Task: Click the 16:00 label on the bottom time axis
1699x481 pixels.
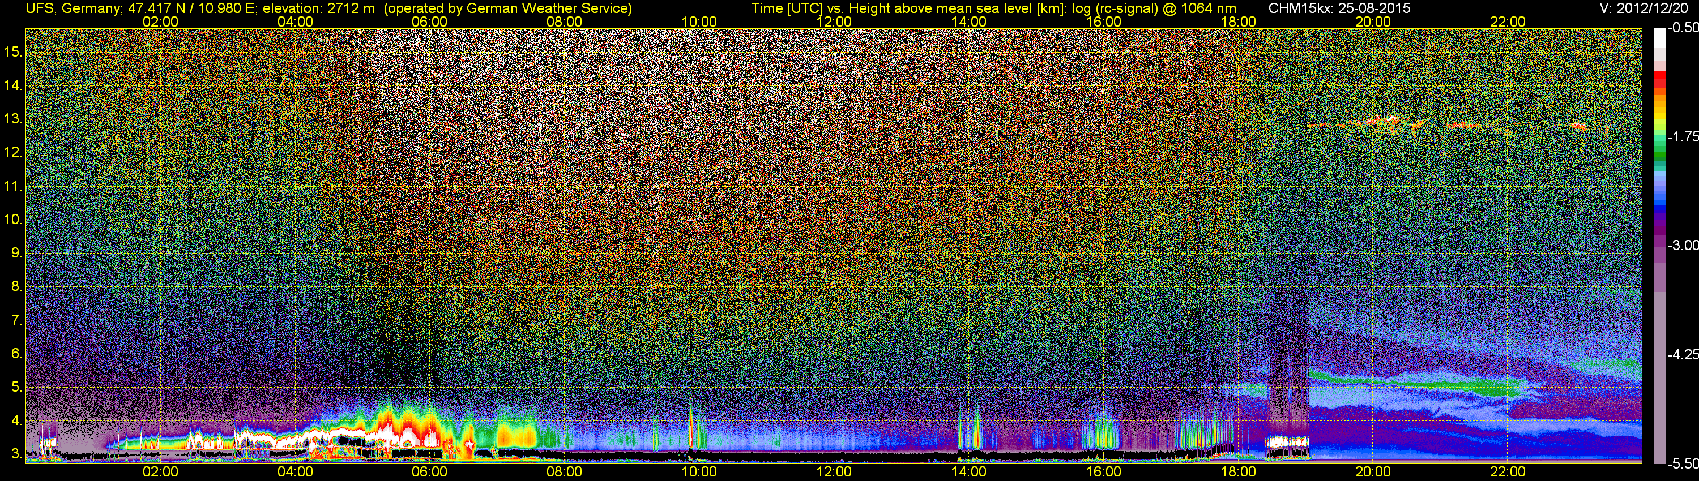Action: [1103, 472]
